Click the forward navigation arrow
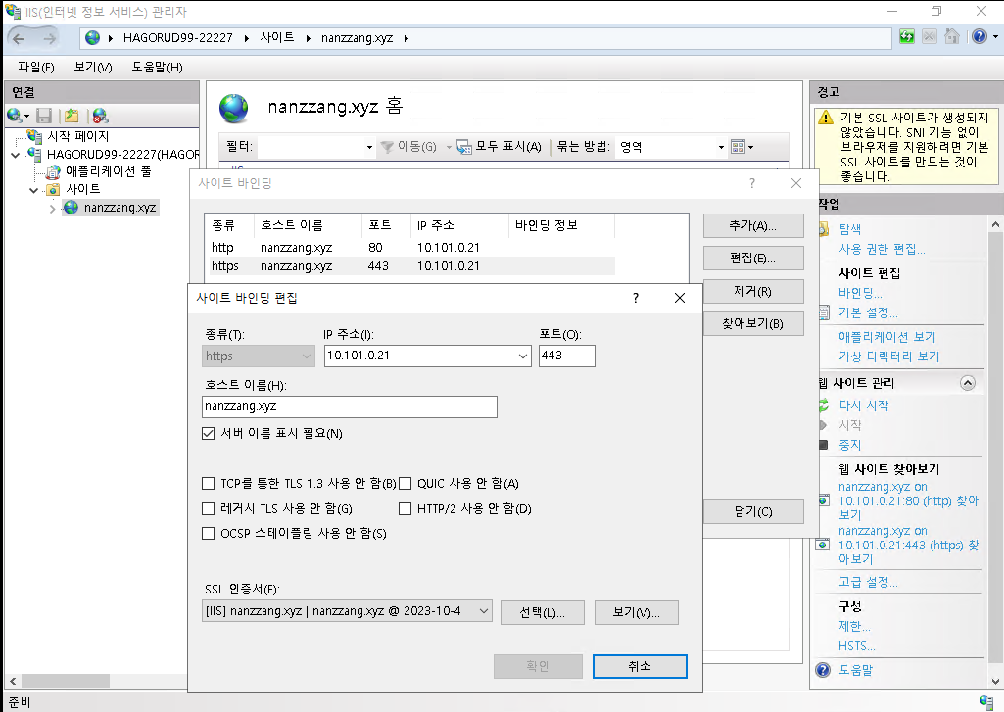Screen dimensions: 1004x712 (49, 38)
